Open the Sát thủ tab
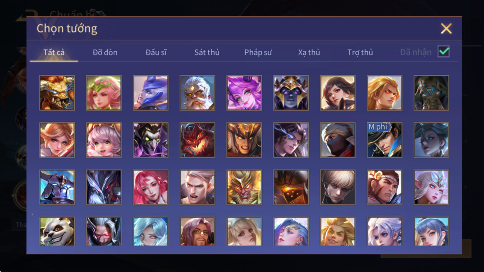The height and width of the screenshot is (272, 484). [x=207, y=52]
